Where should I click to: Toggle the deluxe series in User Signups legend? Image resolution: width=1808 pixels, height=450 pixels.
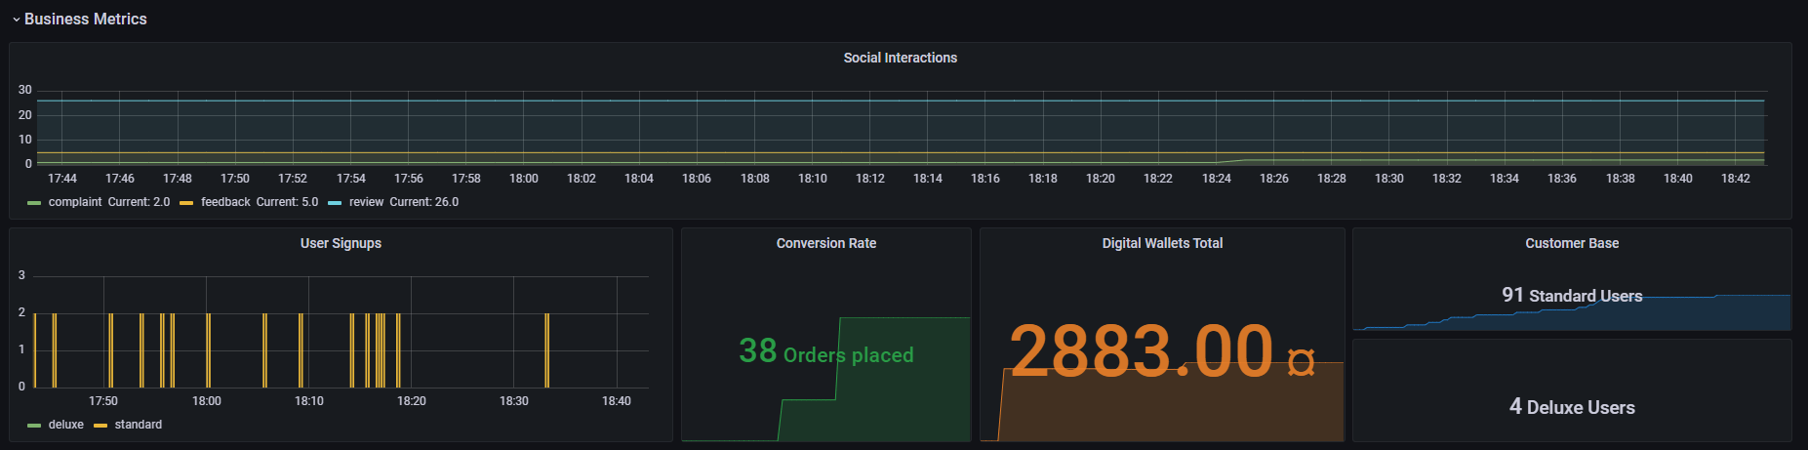66,425
